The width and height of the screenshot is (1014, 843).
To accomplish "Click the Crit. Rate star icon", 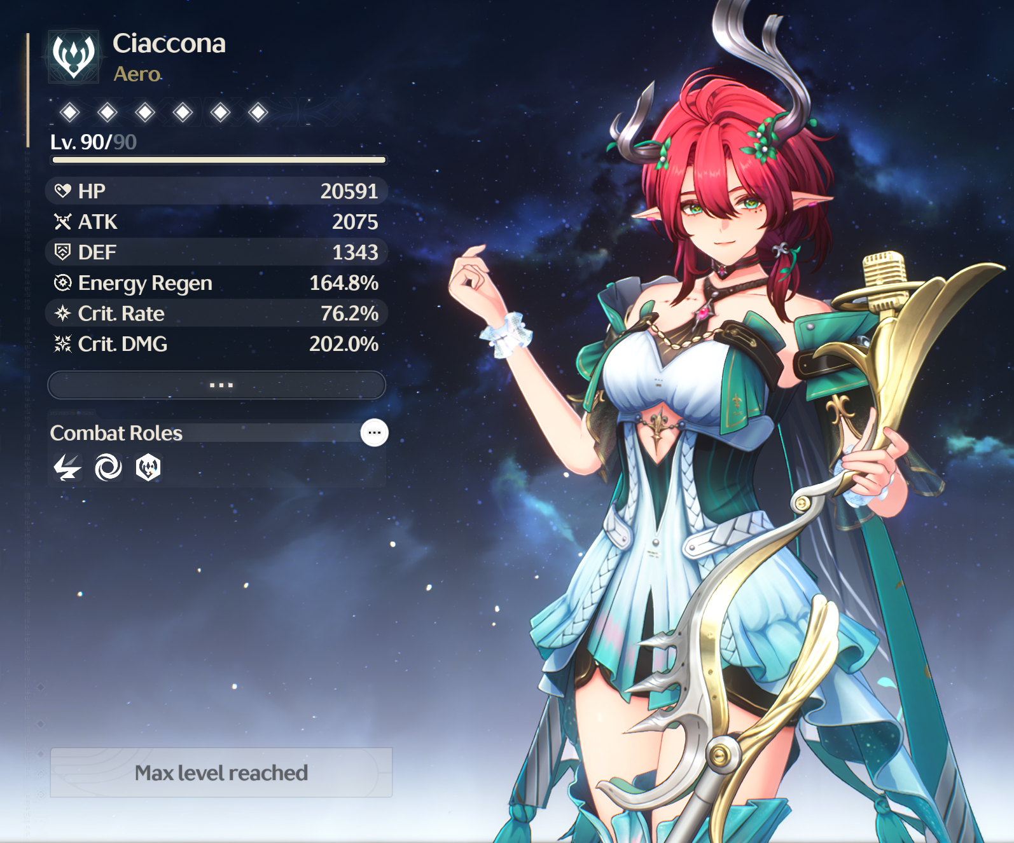I will [x=62, y=313].
